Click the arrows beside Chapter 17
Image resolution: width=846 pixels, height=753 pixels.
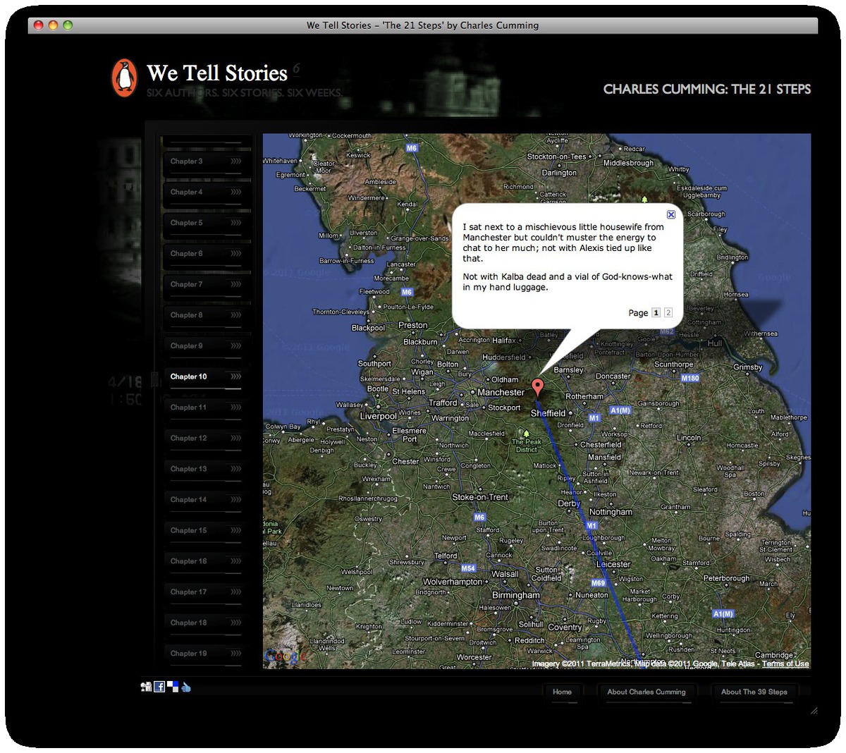point(236,592)
